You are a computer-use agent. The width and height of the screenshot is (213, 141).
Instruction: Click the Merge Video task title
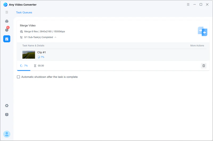pyautogui.click(x=27, y=26)
